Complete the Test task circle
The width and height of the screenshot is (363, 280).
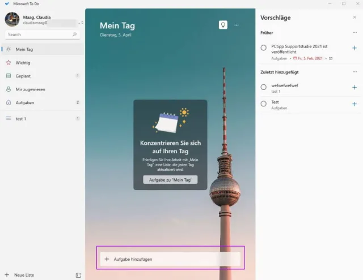[x=264, y=104]
